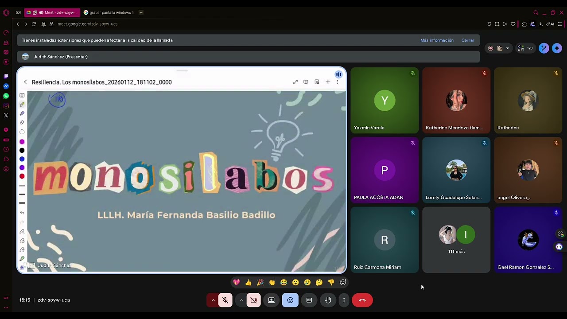Open the browser easy setup menu icon

(x=560, y=24)
